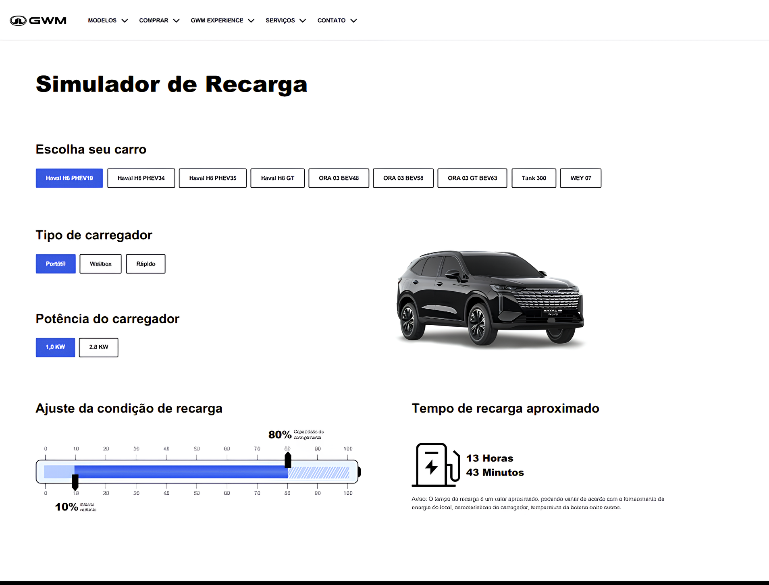The image size is (769, 585).
Task: Choose ORA 03 GT BEV63 car
Action: tap(472, 178)
